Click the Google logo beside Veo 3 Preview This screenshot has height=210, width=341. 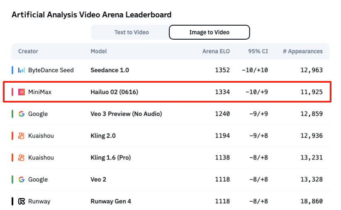click(x=21, y=114)
